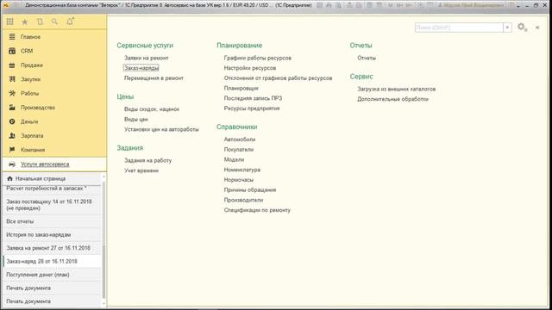Open Причины обращения catalog

point(250,189)
